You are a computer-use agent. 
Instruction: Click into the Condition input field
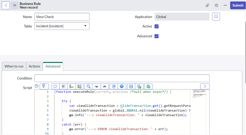122,78
